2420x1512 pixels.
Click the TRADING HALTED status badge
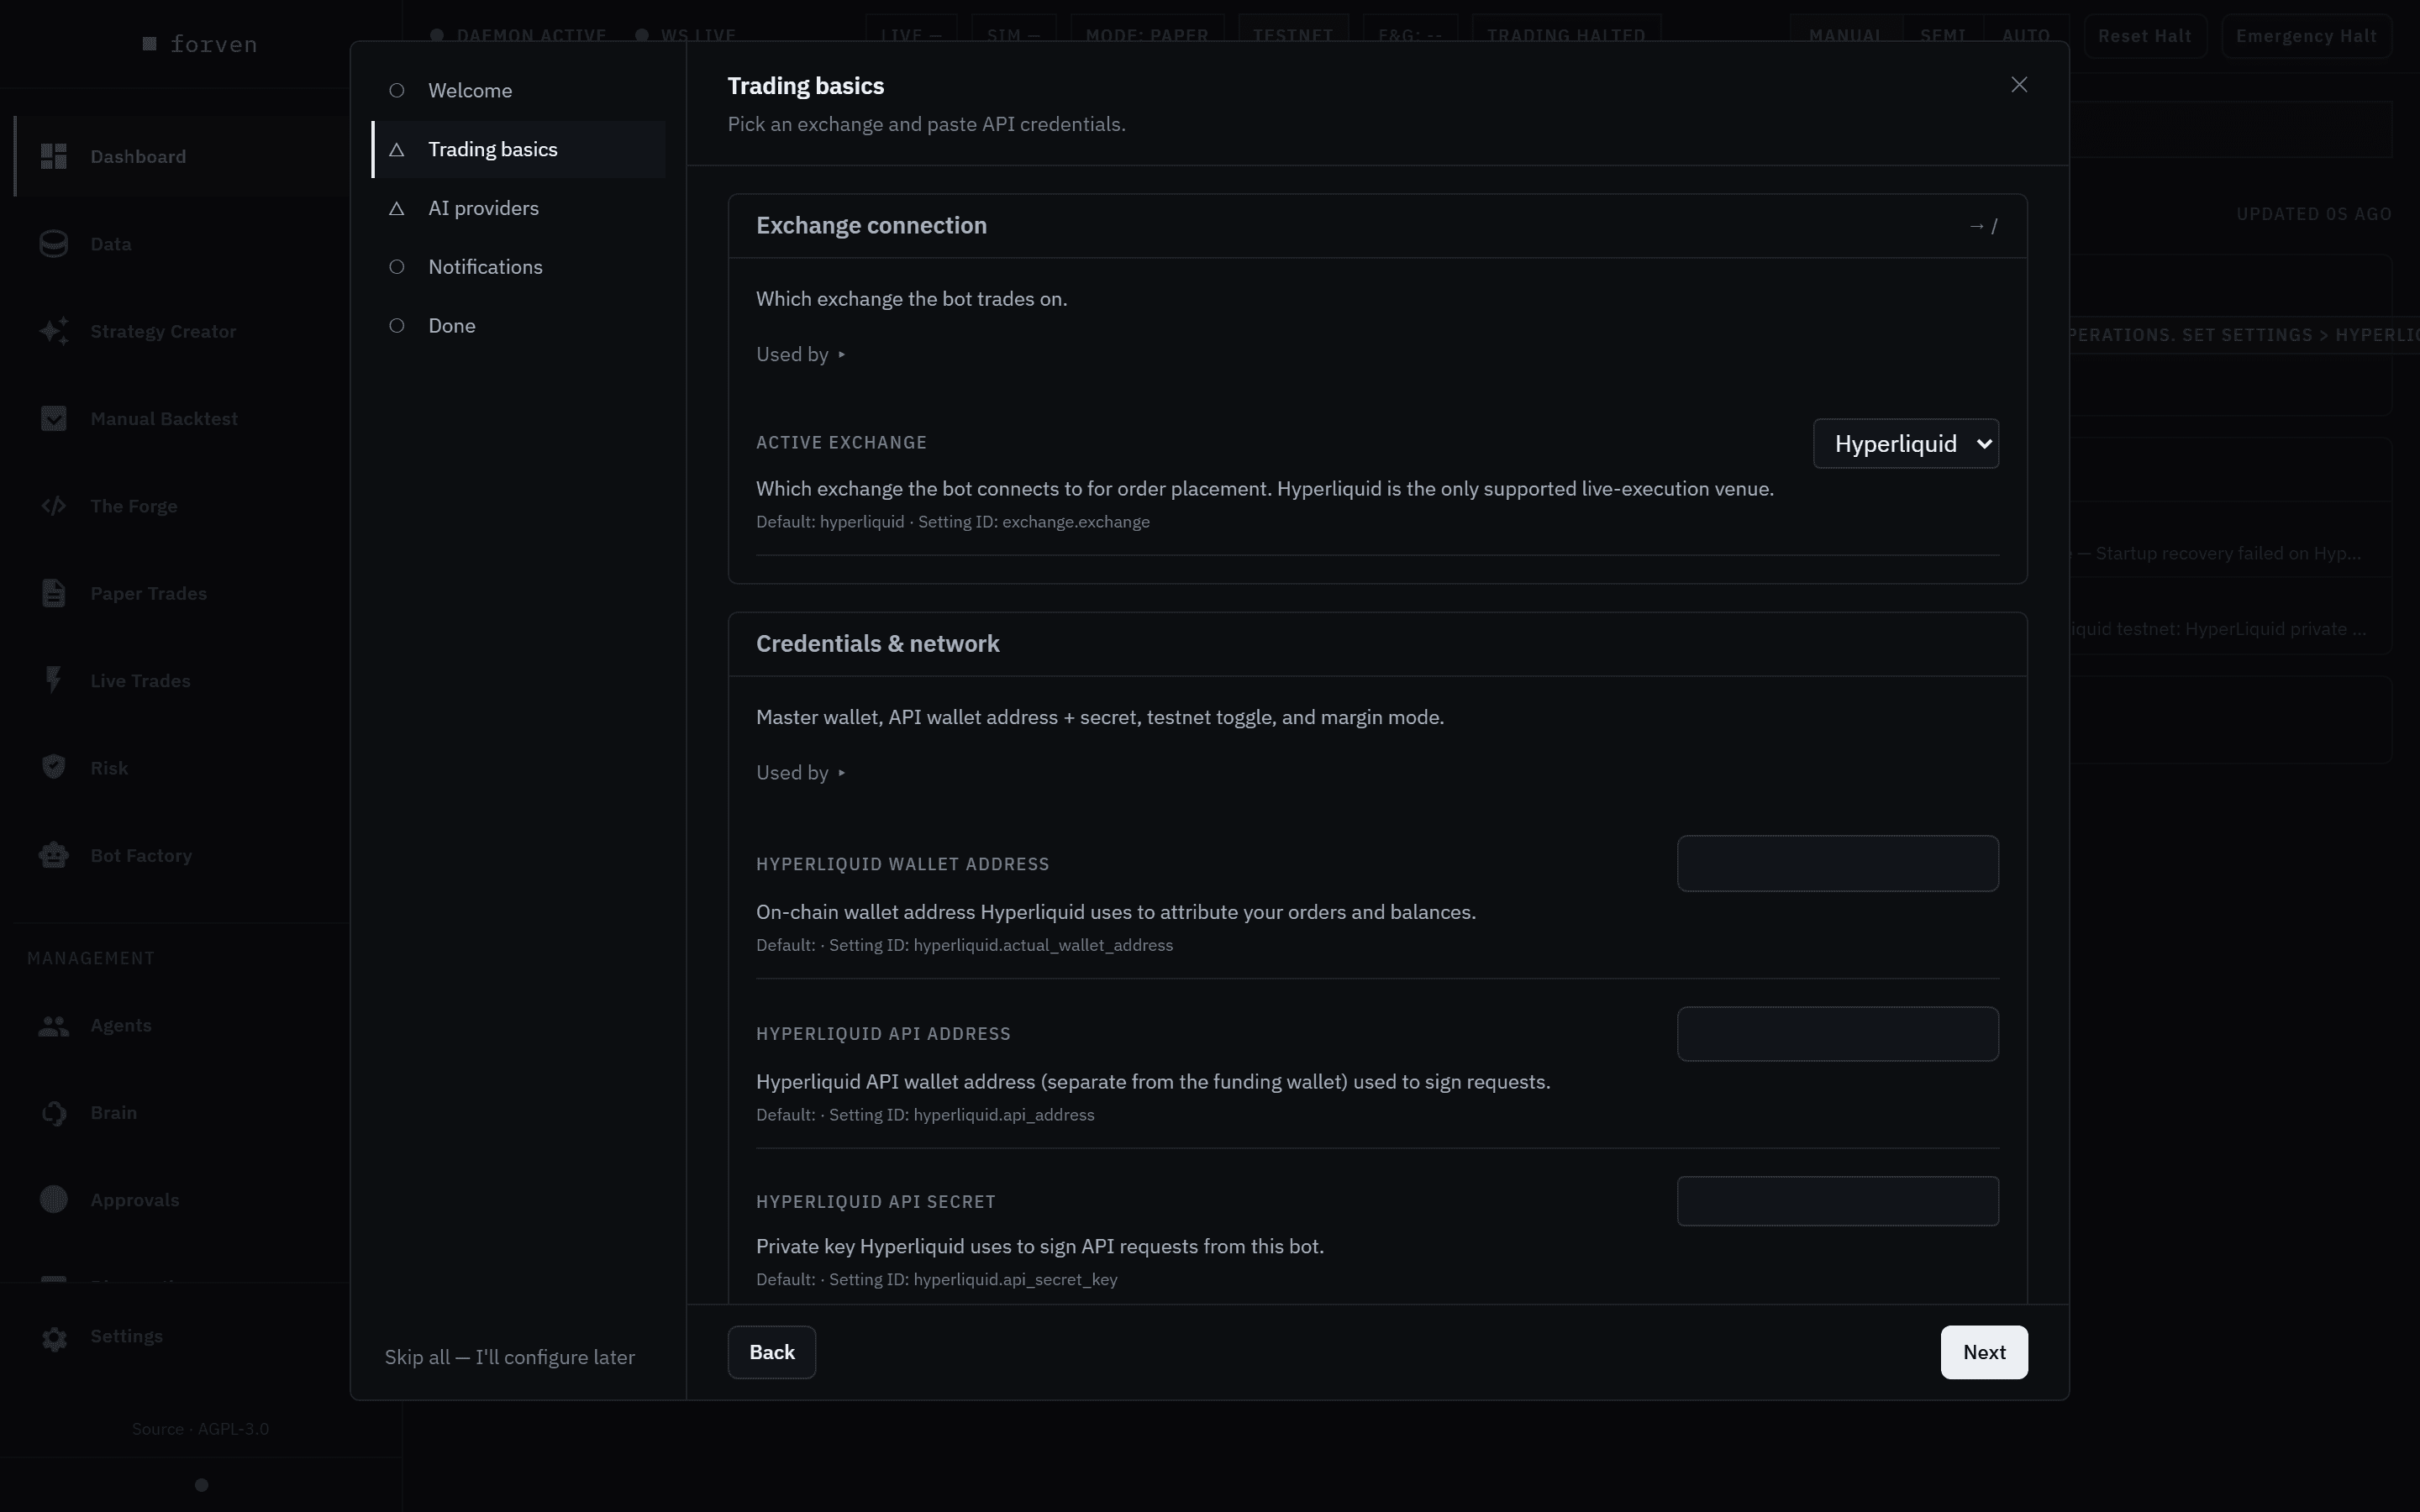pyautogui.click(x=1566, y=36)
